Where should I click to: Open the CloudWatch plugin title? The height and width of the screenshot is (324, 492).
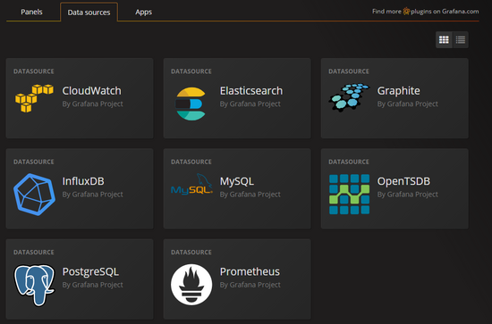[x=91, y=91]
